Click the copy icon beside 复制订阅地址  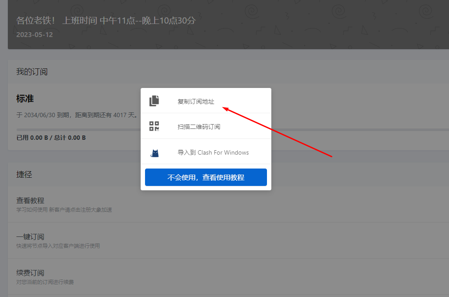tap(154, 101)
